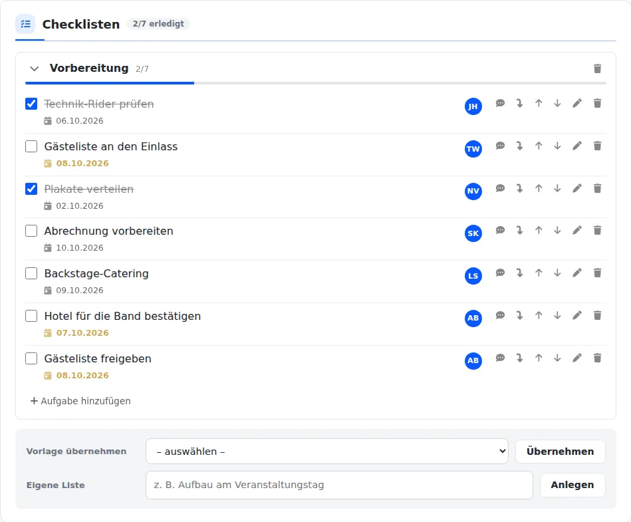
Task: Click LS avatar on Backstage-Catering
Action: (473, 276)
